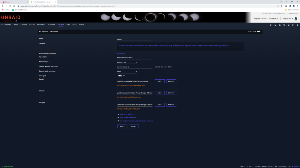The image size is (300, 168).
Task: Open the feedback icon in the Unraid toolbar
Action: click(284, 25)
